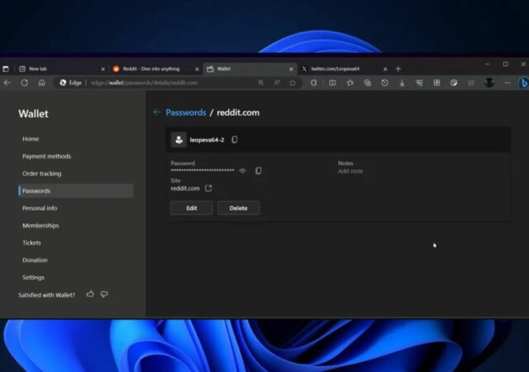The width and height of the screenshot is (529, 372).
Task: Click the Passwords breadcrumb link
Action: [186, 112]
